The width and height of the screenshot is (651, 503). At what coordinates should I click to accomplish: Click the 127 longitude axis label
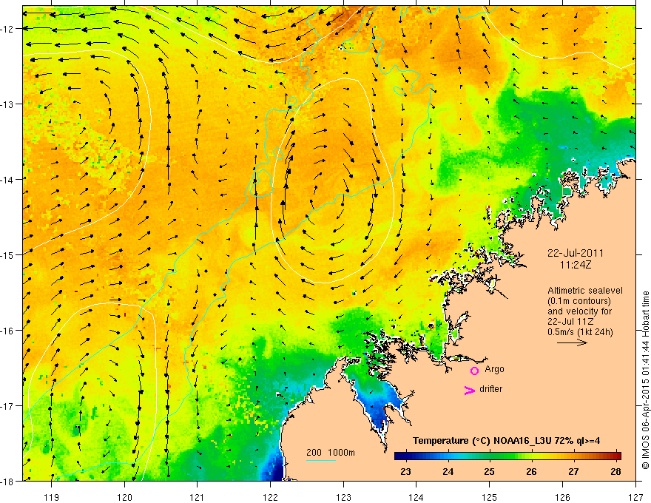pos(635,497)
